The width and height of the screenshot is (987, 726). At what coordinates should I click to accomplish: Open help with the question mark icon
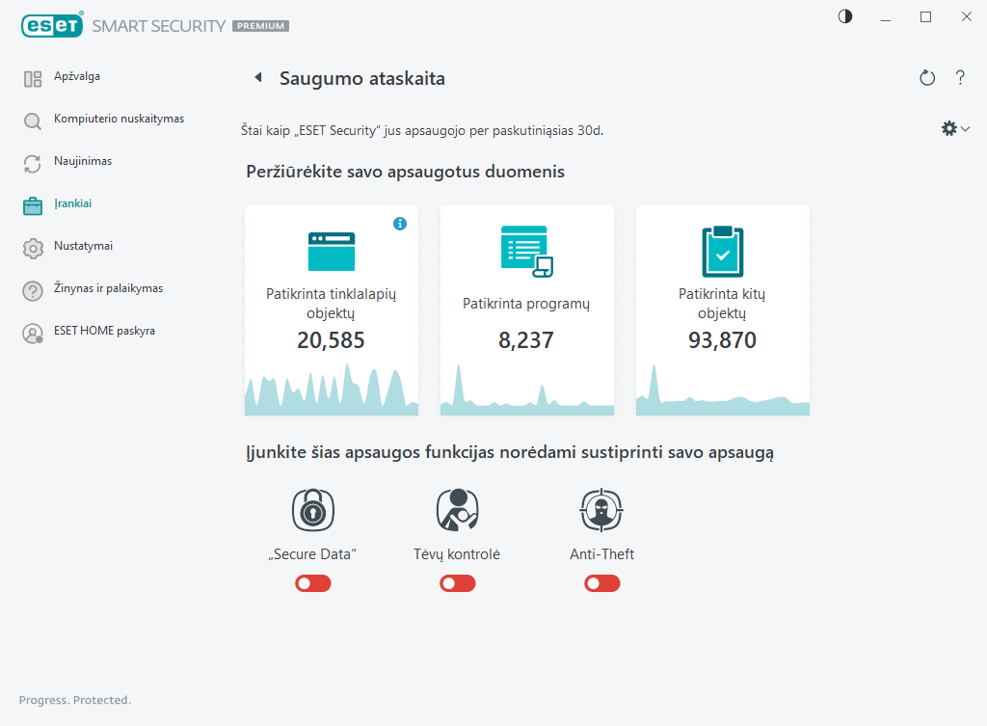960,78
